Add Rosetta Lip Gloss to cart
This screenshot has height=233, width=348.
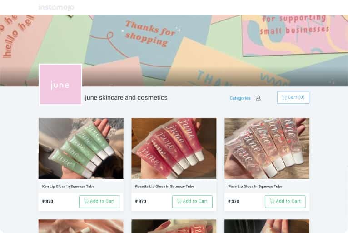[x=192, y=202]
